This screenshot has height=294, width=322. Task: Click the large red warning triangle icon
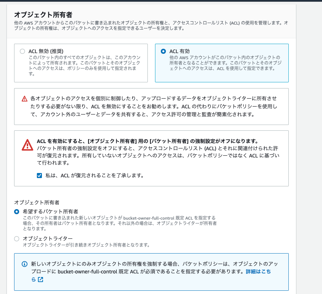click(27, 145)
